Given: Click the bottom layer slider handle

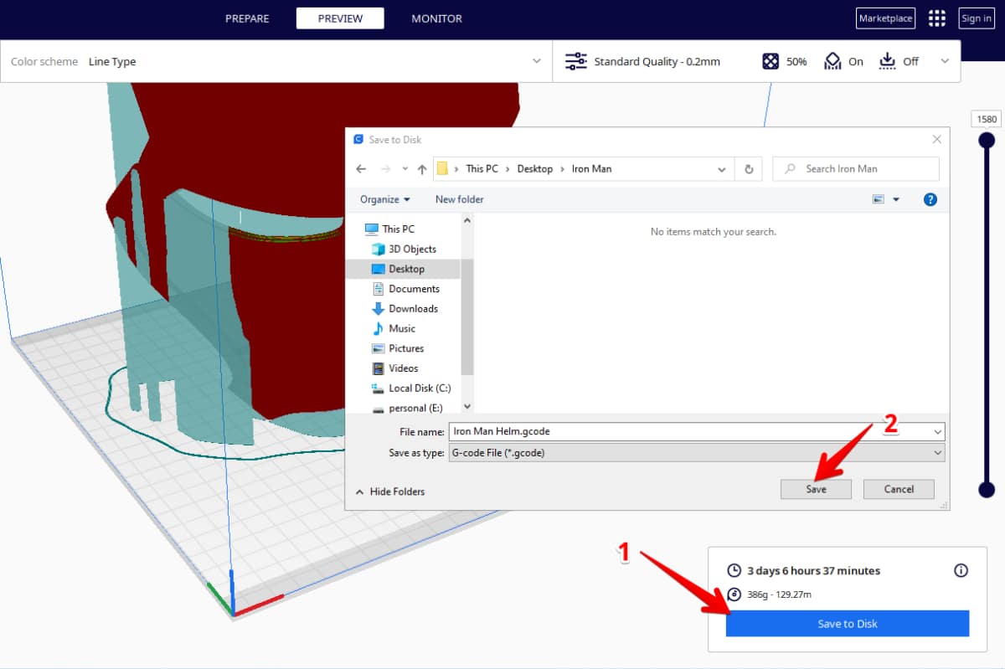Looking at the screenshot, I should click(x=987, y=490).
